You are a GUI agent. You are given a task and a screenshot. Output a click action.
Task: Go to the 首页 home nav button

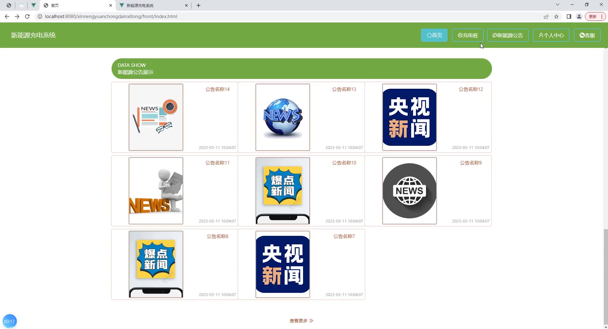(434, 35)
